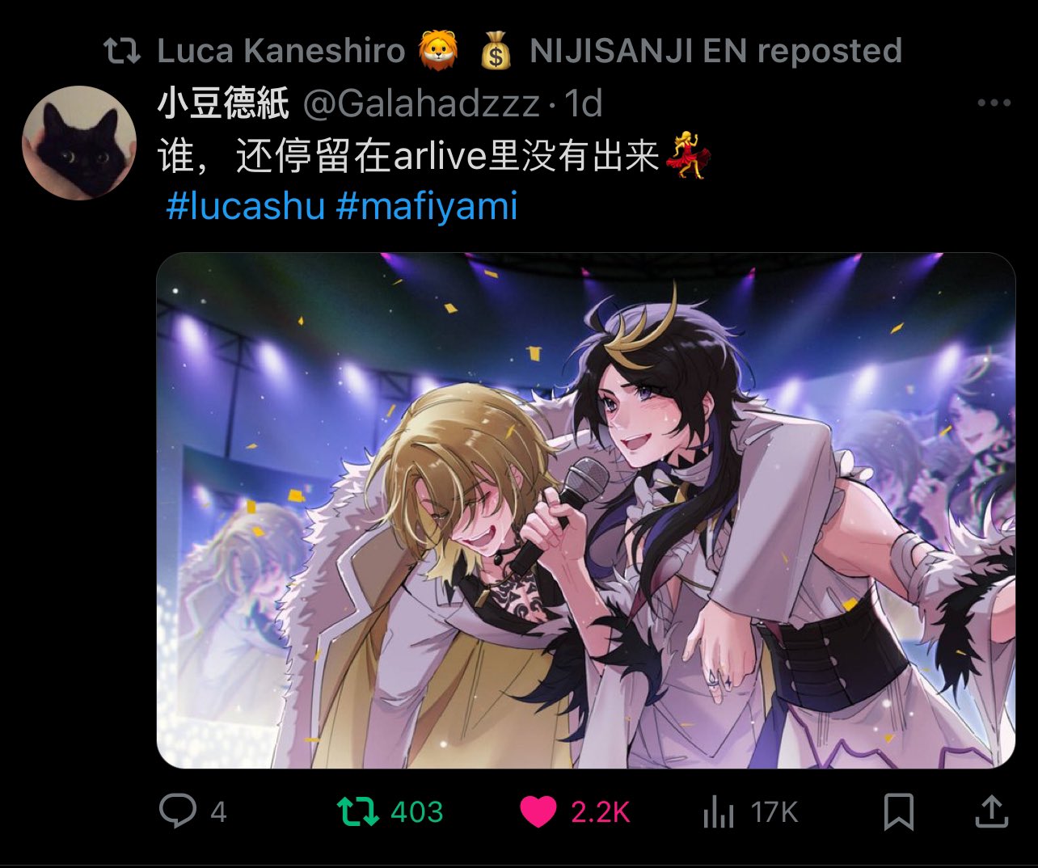Open the @Galahadzzz handle
Image resolution: width=1038 pixels, height=868 pixels.
(x=421, y=103)
